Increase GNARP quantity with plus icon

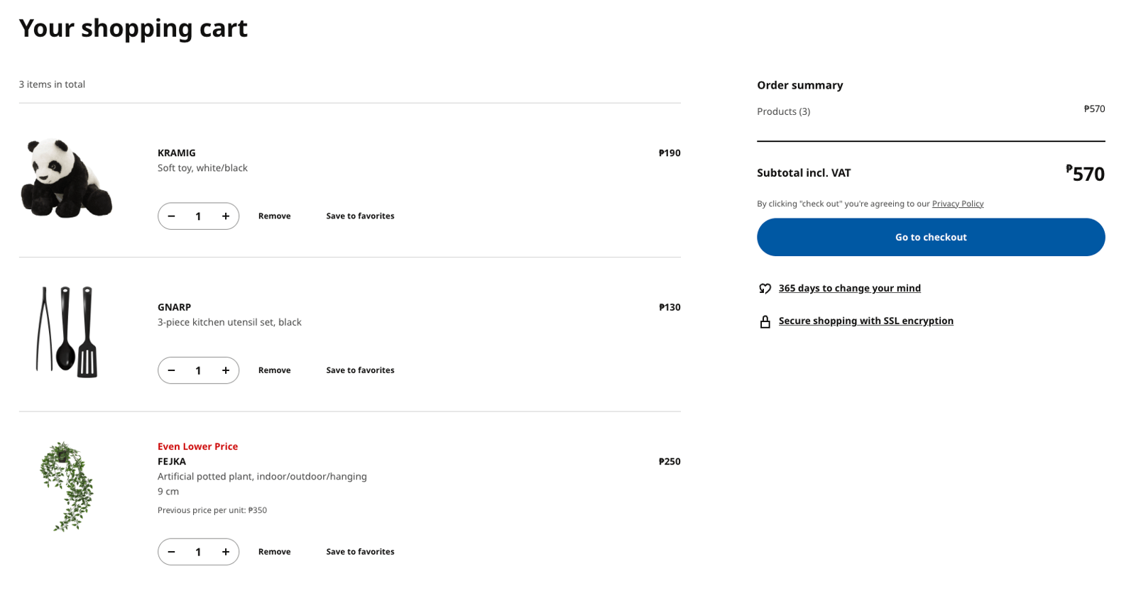(x=225, y=370)
